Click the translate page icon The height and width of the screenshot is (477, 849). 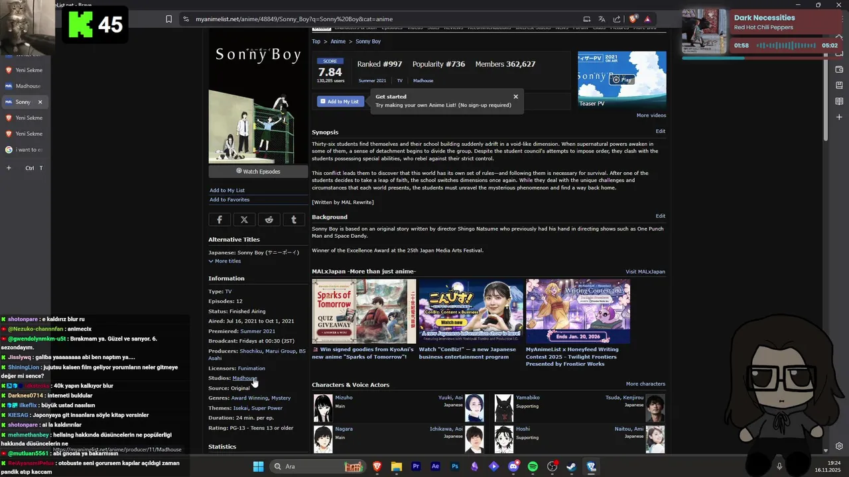pos(602,19)
